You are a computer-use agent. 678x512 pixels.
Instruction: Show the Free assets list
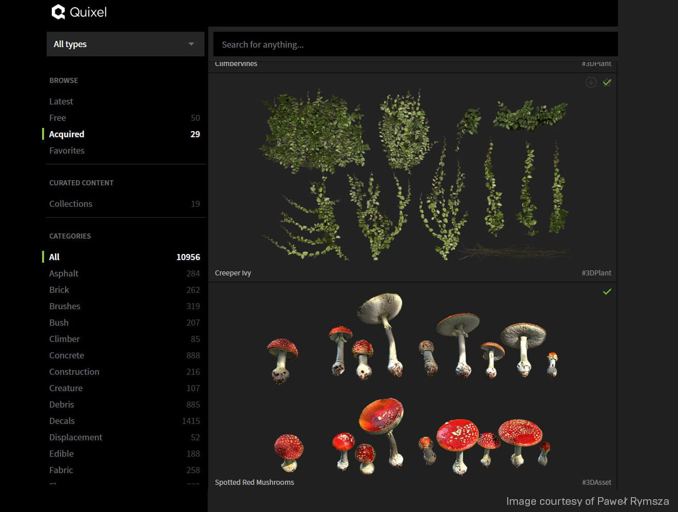point(57,118)
